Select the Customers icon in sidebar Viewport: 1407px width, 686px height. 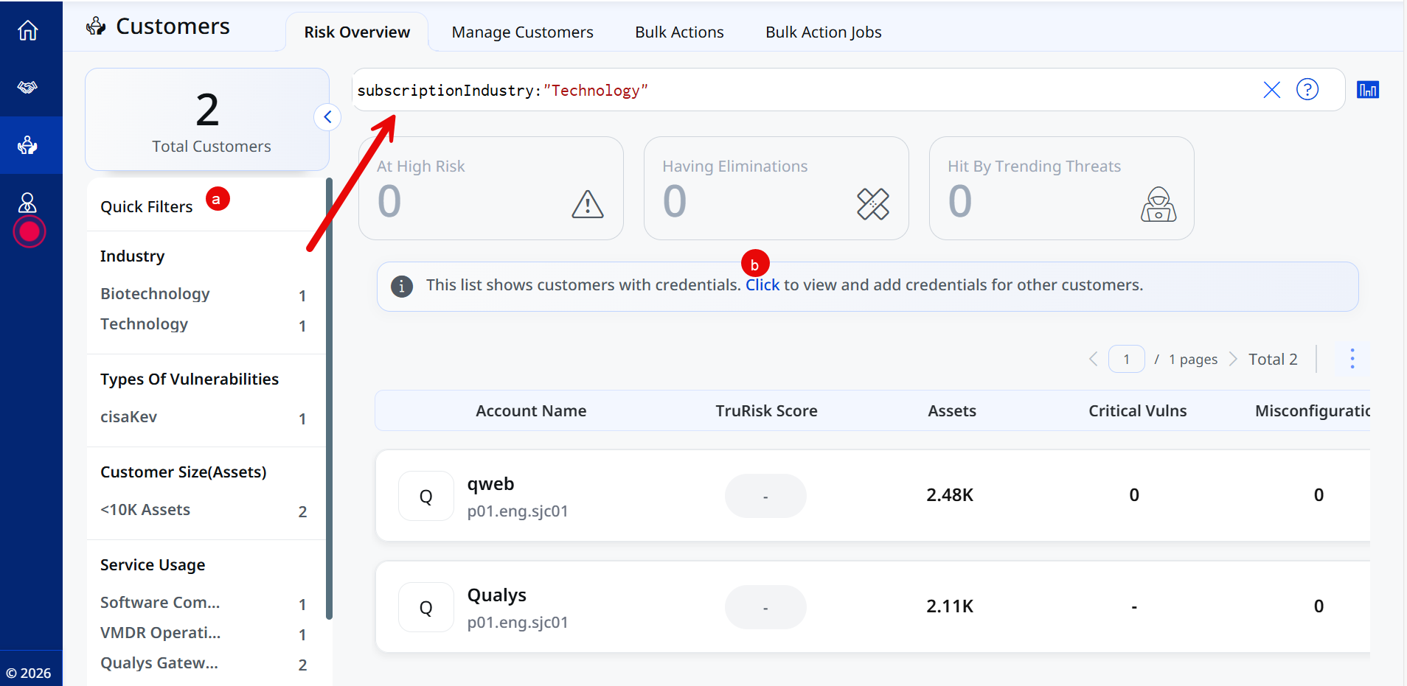[28, 145]
